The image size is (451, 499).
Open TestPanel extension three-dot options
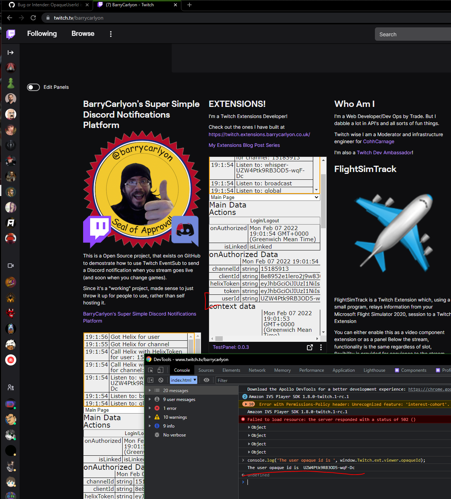pos(321,347)
